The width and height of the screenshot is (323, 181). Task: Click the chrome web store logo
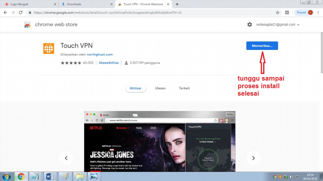[x=28, y=25]
